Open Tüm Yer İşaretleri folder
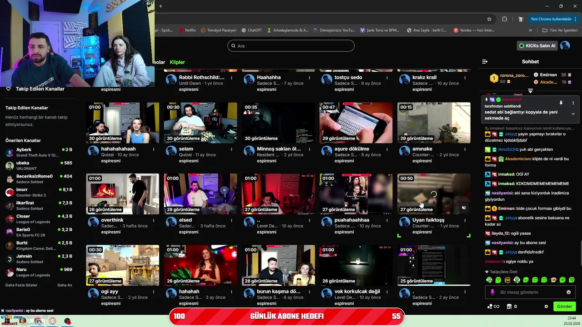582x327 pixels. [x=560, y=30]
